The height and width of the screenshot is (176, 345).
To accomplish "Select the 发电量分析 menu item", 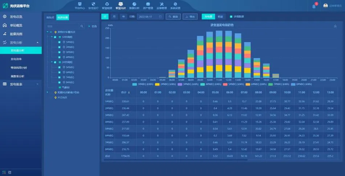I will coord(21,50).
